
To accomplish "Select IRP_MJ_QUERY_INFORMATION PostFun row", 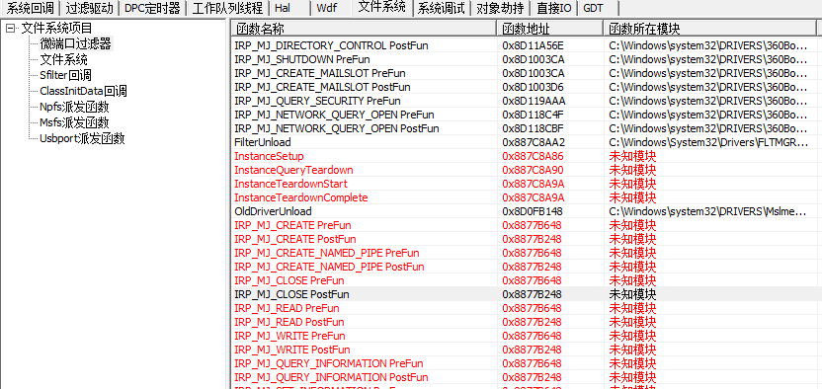I will [x=524, y=377].
